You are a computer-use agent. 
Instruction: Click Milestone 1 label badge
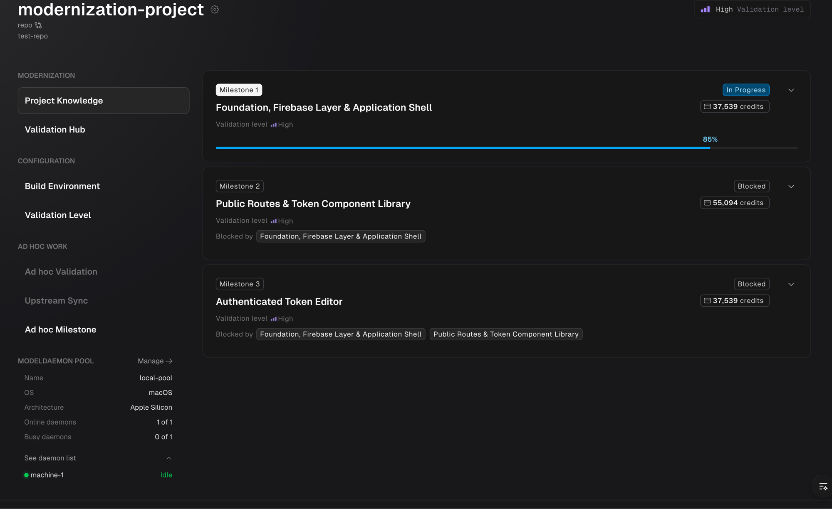pyautogui.click(x=239, y=90)
